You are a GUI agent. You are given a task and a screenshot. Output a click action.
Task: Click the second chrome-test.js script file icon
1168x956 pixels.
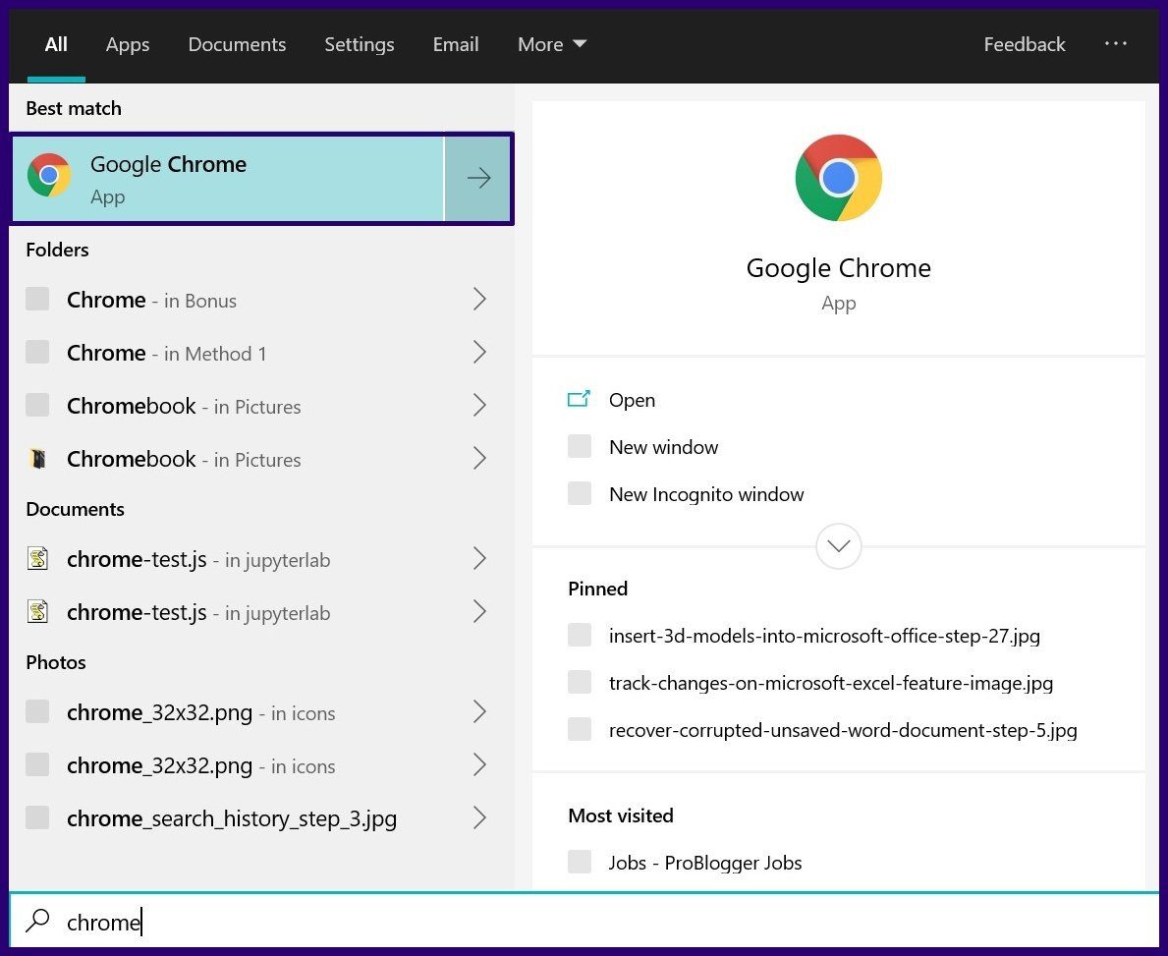[38, 612]
